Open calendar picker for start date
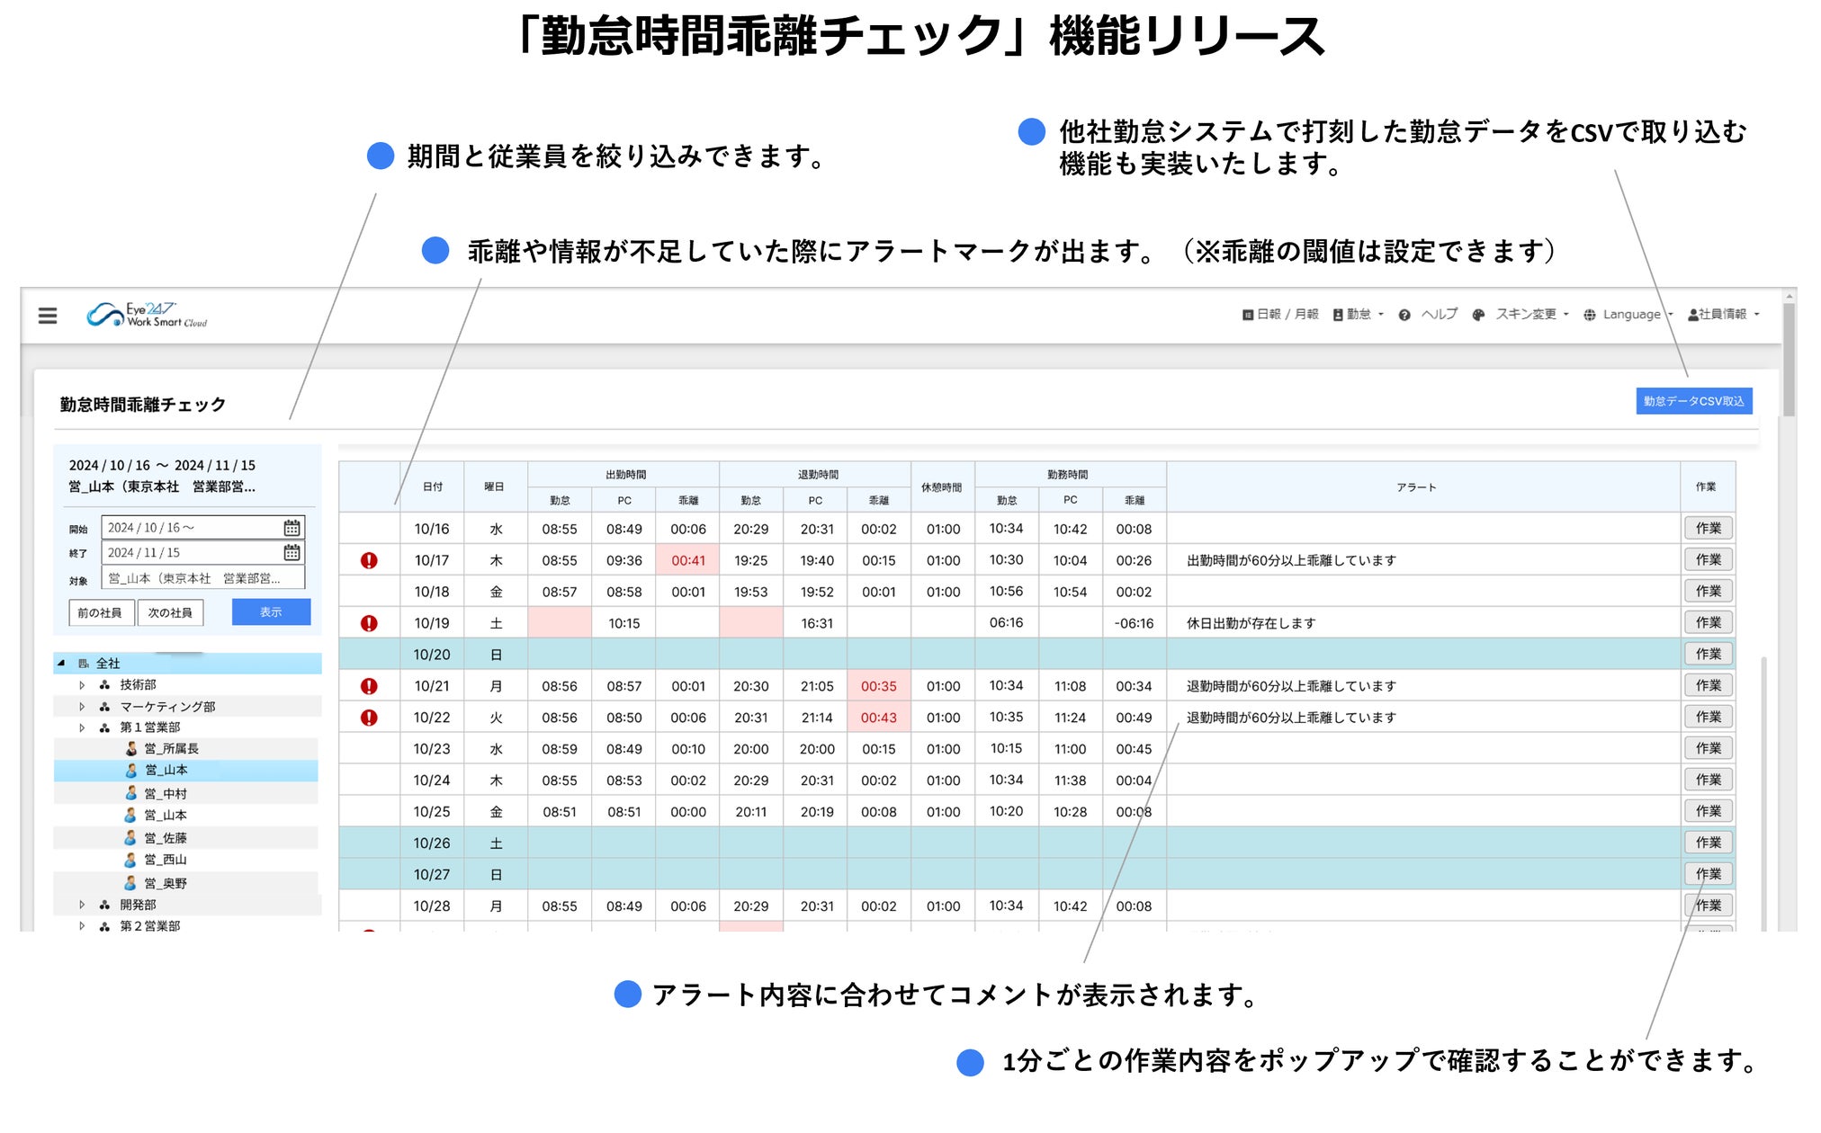Screen dimensions: 1821x1133 tap(292, 528)
